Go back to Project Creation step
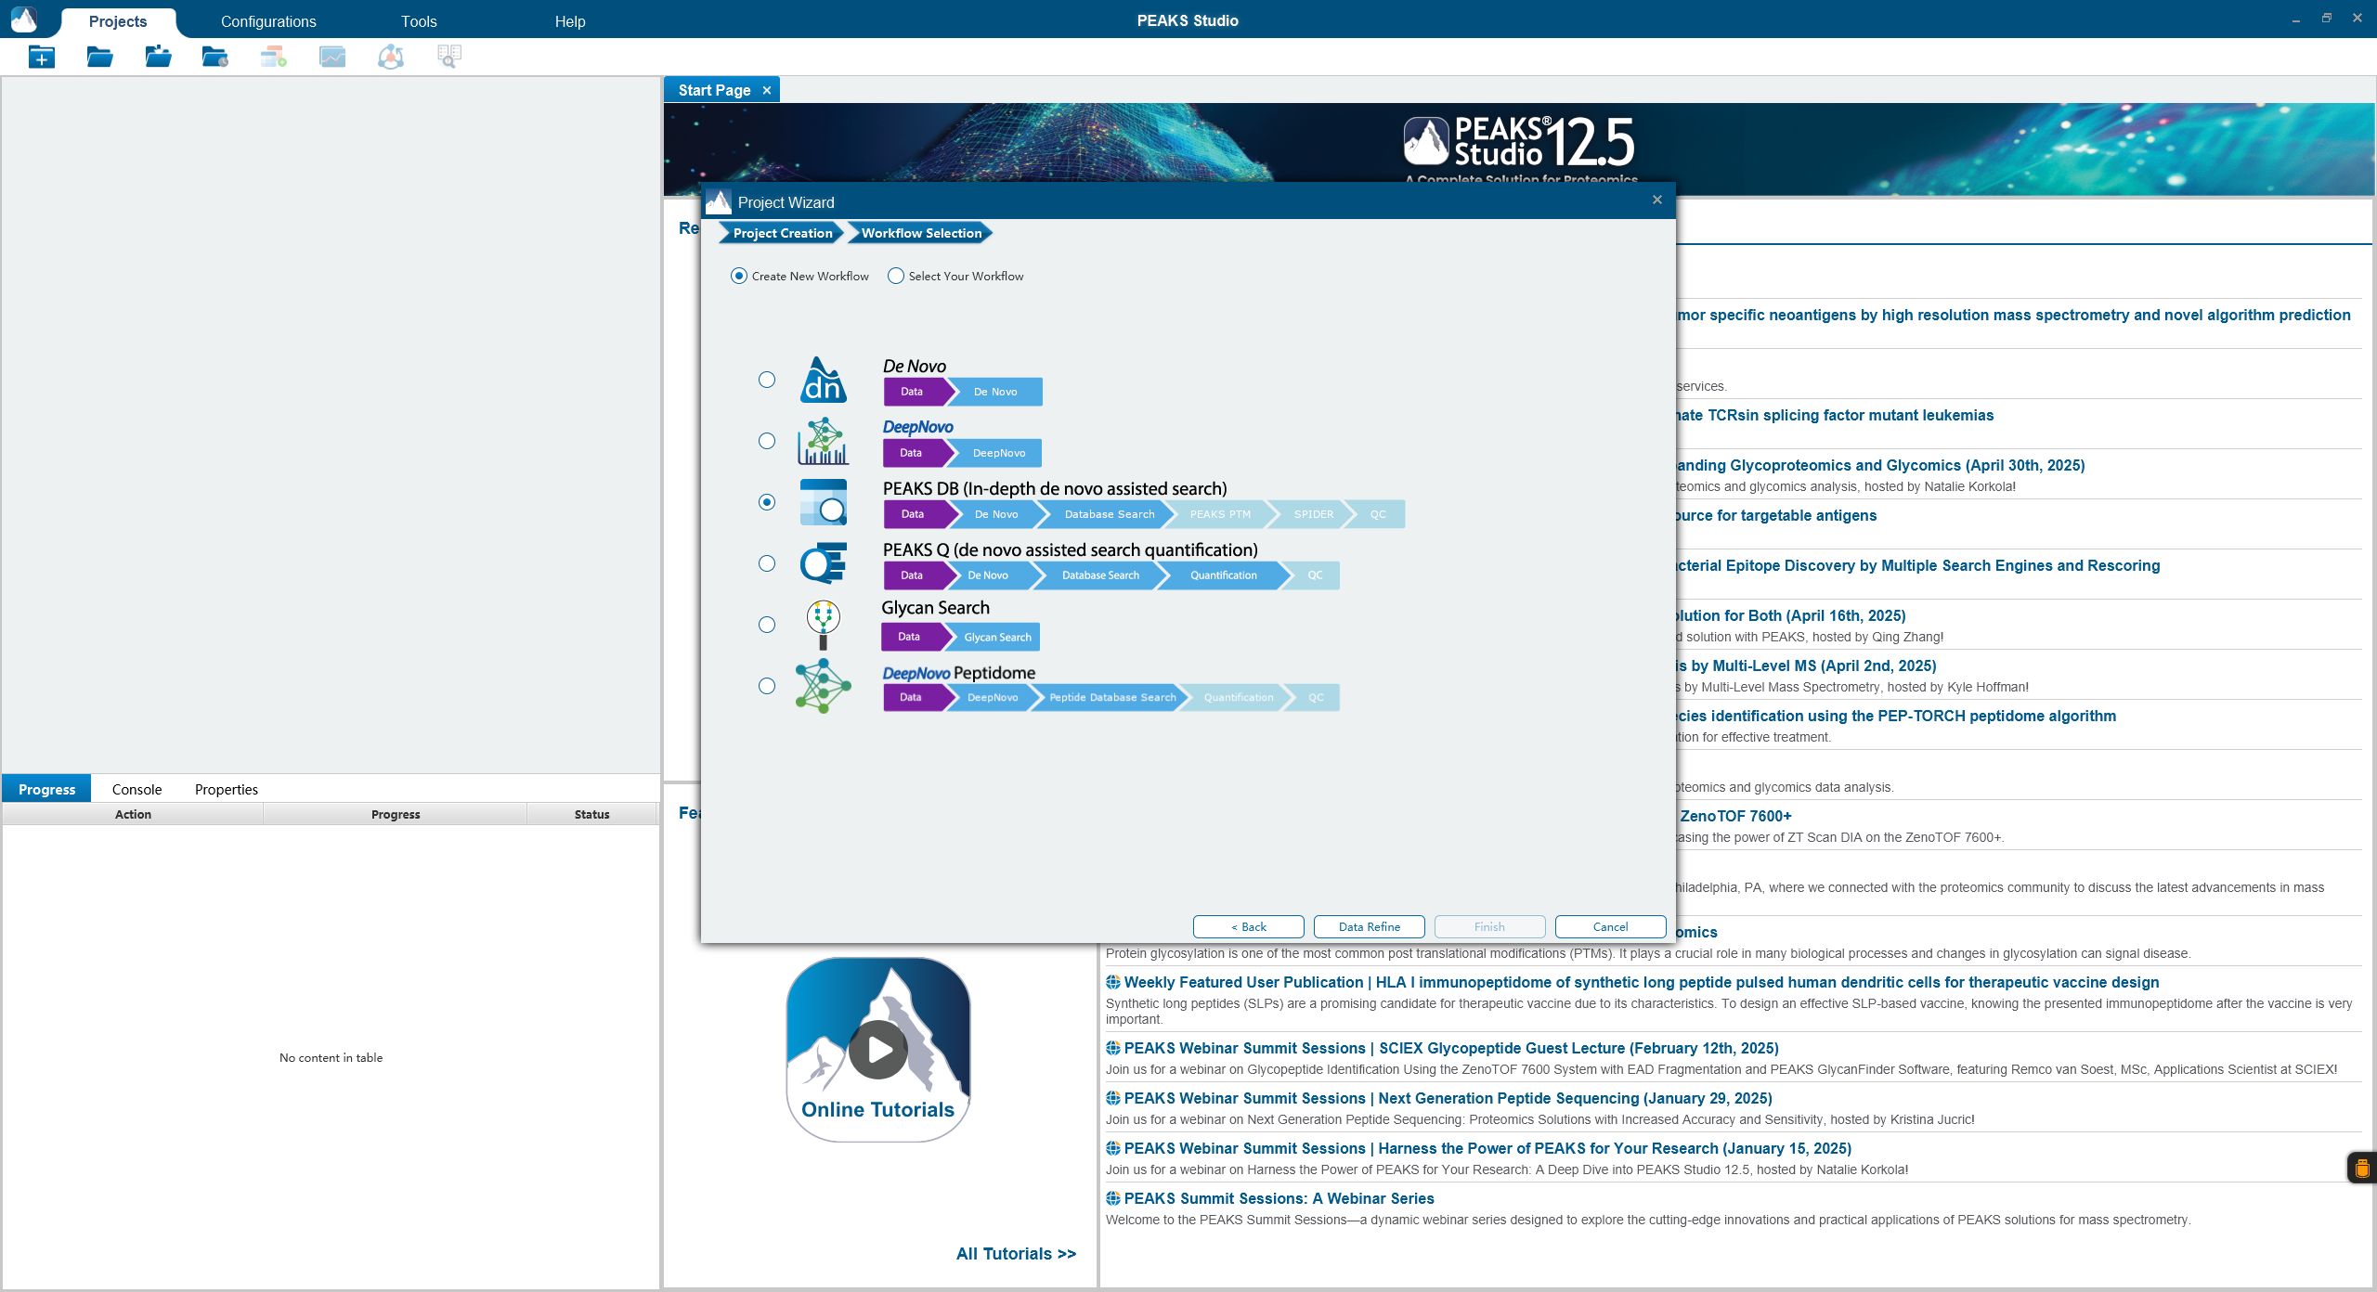This screenshot has height=1292, width=2377. click(x=782, y=233)
